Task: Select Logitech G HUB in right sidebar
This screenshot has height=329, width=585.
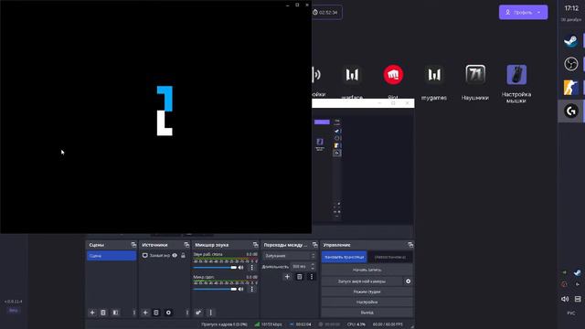Action: (x=570, y=111)
